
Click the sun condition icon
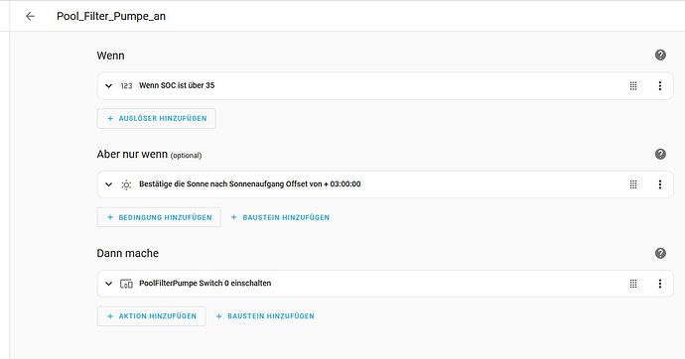126,184
